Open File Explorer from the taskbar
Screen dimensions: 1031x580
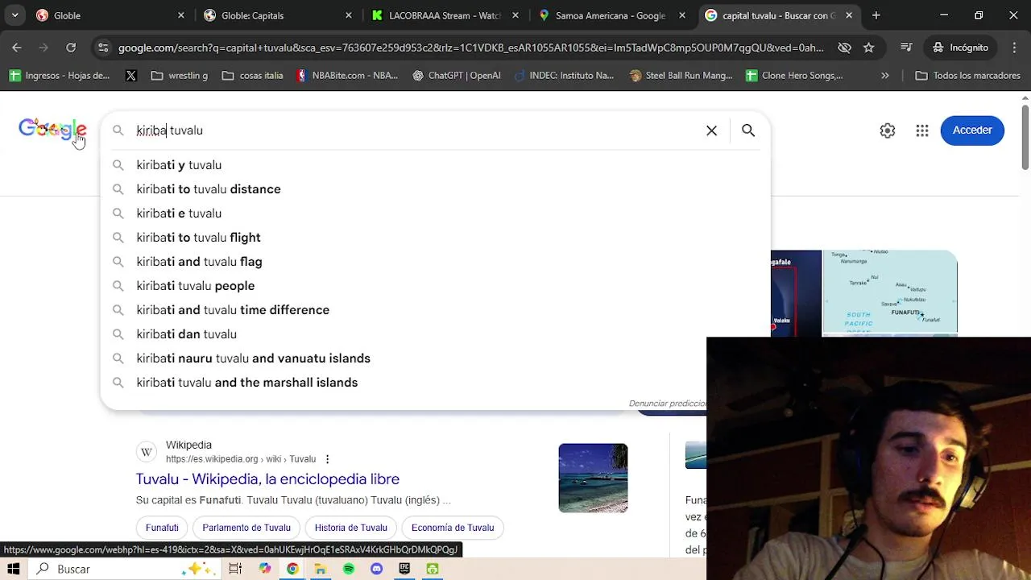pyautogui.click(x=320, y=569)
